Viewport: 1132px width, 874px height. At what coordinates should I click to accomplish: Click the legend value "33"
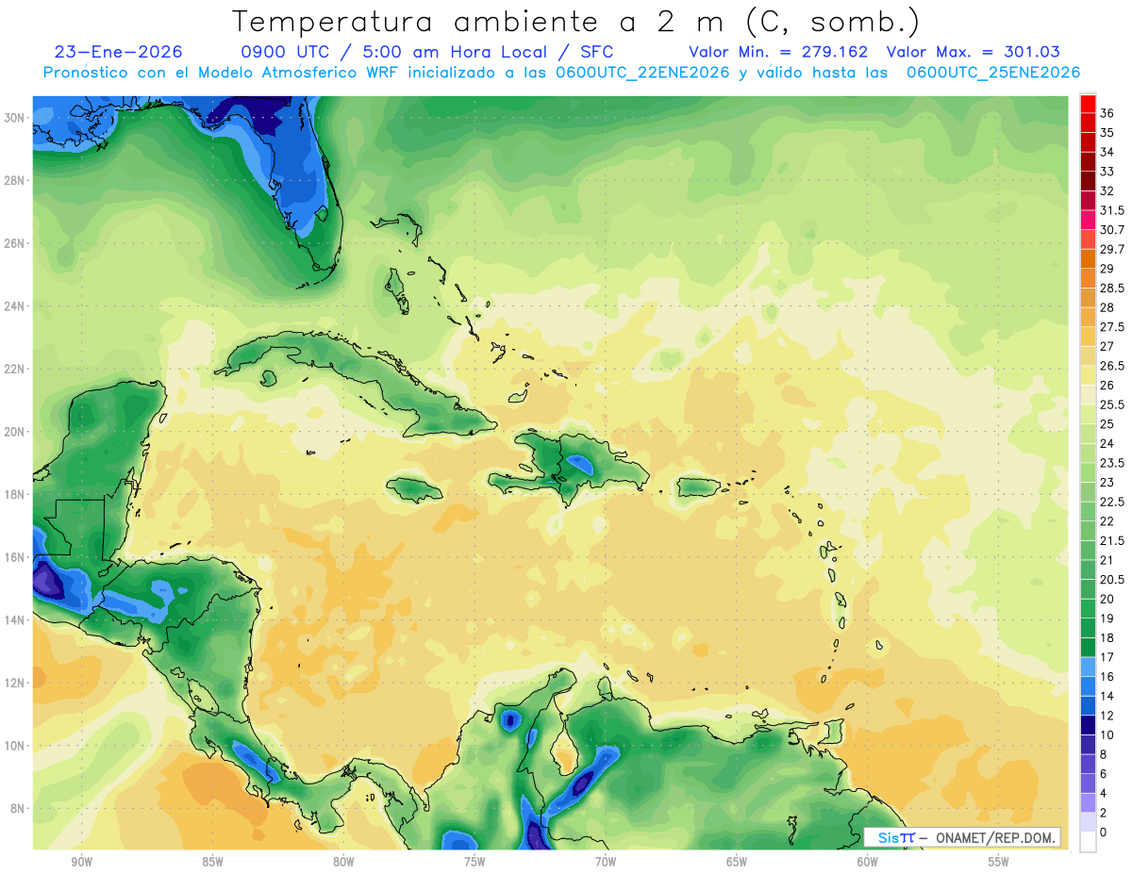tap(1107, 172)
